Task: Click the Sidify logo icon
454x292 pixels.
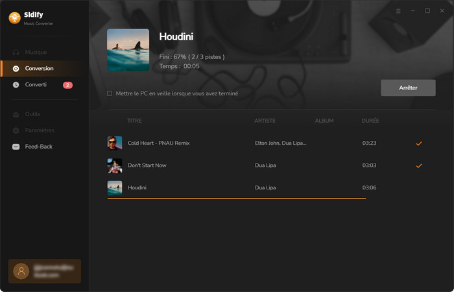Action: click(15, 18)
